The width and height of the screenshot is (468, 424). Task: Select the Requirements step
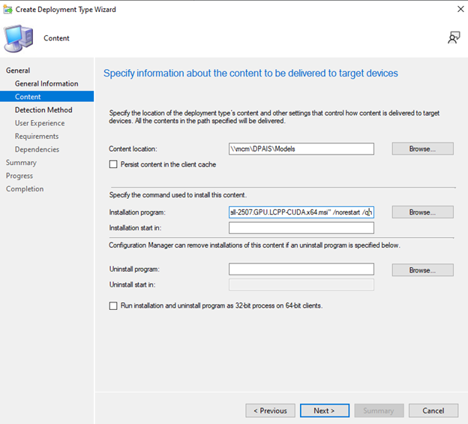coord(37,136)
